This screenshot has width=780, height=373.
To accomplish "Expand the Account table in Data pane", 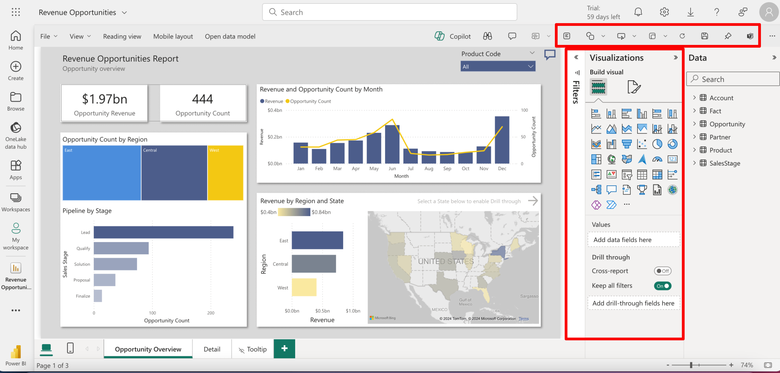I will 695,97.
